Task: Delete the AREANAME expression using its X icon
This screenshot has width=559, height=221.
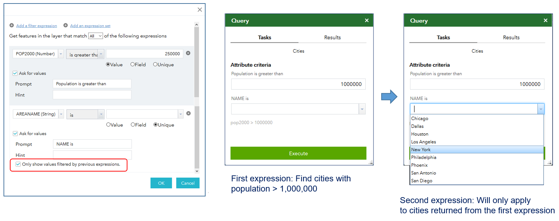Action: [x=188, y=113]
